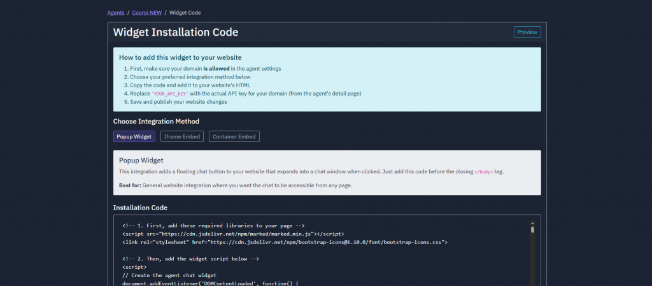The height and width of the screenshot is (286, 652).
Task: Click 'Choose your preferred integration method below' step
Action: point(190,77)
